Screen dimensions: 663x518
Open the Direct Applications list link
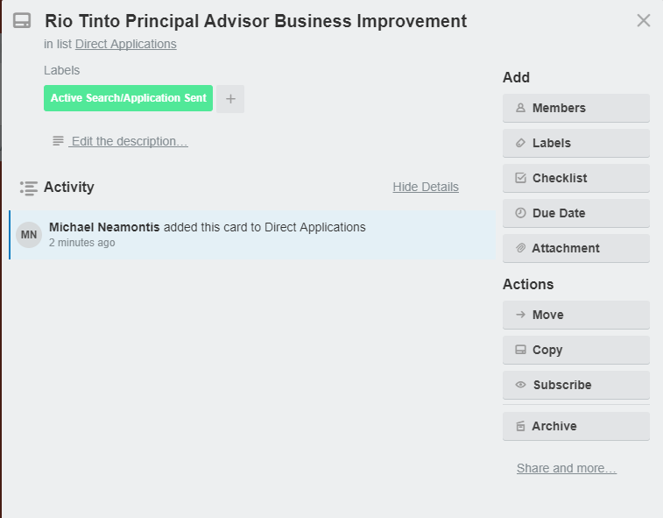[125, 44]
